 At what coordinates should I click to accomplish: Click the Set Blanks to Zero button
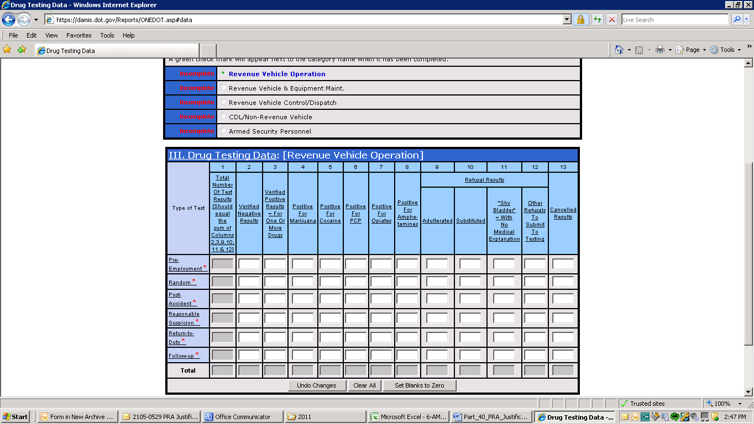420,385
